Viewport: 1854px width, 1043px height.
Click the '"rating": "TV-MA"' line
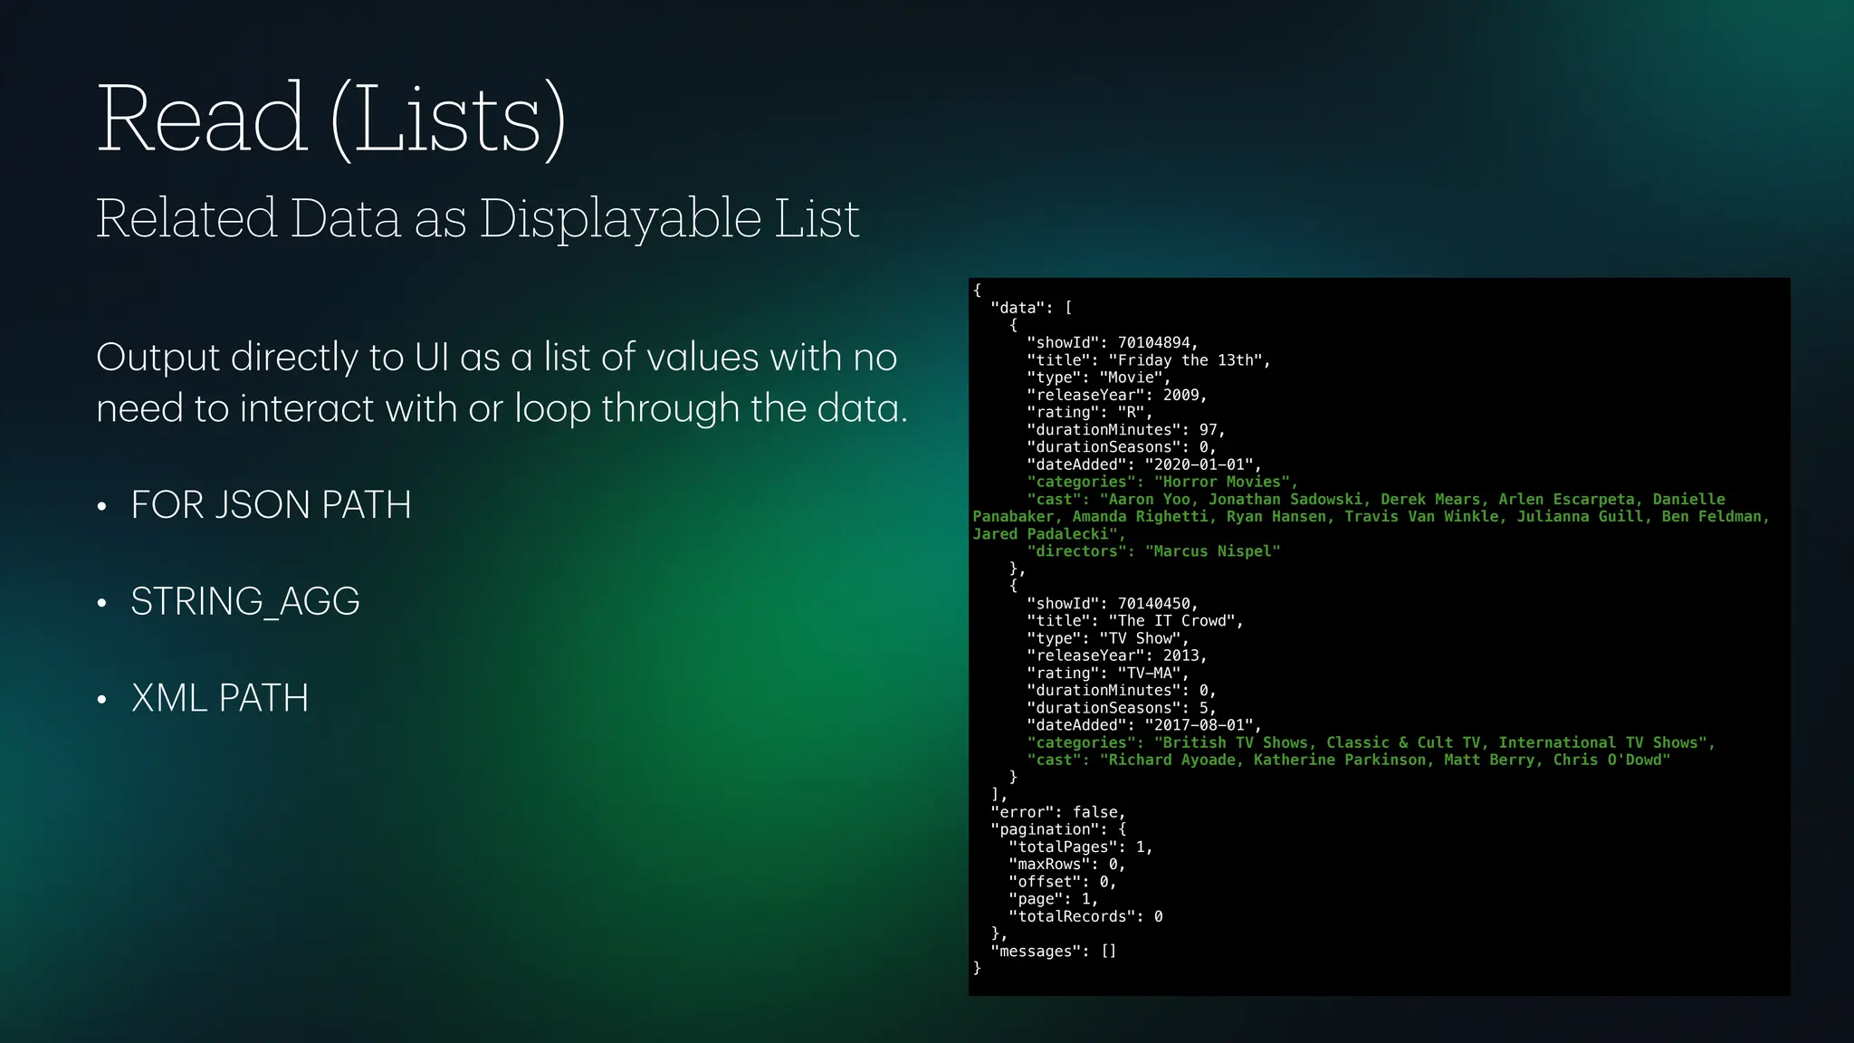[1108, 673]
